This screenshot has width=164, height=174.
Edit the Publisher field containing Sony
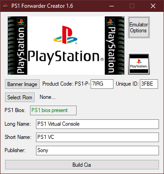point(97,150)
